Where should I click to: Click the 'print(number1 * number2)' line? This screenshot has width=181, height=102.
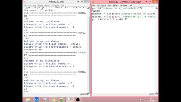coord(110,19)
